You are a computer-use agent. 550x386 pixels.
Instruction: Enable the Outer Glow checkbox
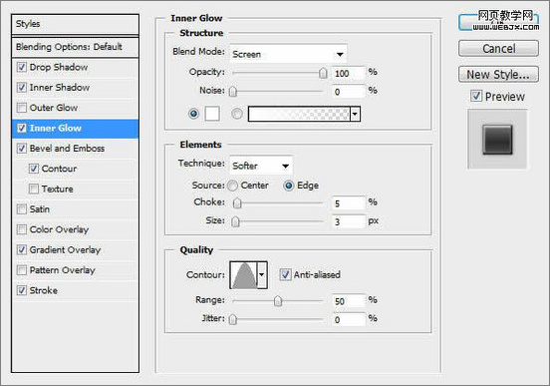tap(22, 108)
